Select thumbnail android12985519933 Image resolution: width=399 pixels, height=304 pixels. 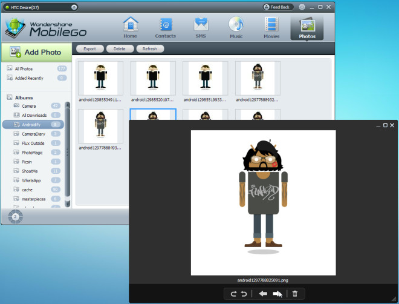(206, 79)
